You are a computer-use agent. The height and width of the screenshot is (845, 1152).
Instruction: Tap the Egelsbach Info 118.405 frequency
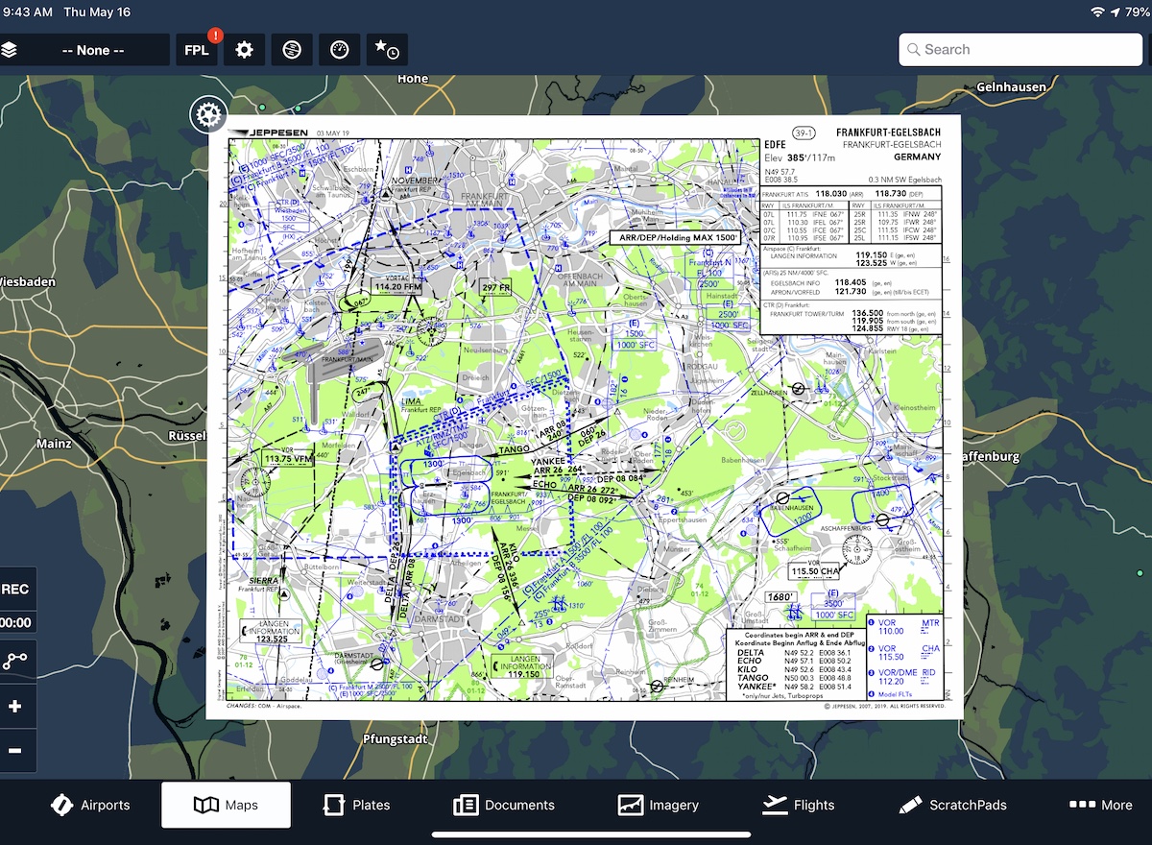851,283
